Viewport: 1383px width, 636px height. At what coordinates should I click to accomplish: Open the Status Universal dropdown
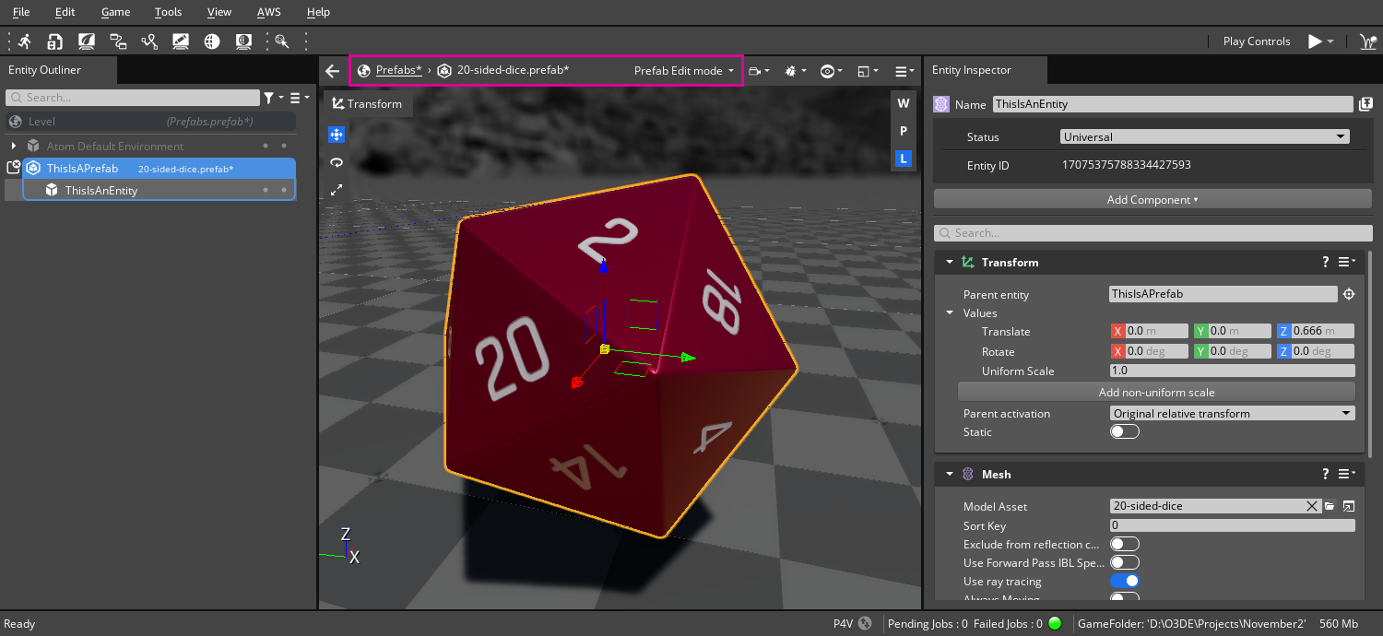pyautogui.click(x=1204, y=136)
